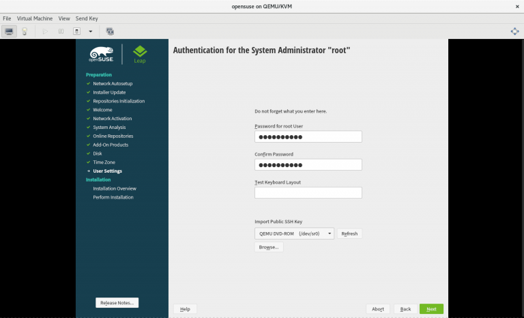Click the Disk step in sidebar
Viewport: 524px width, 318px height.
(98, 154)
